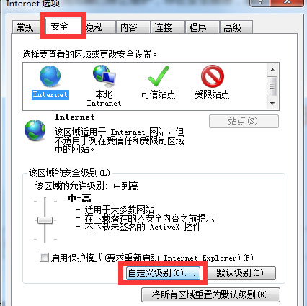Select the Internet zone globe icon
The width and height of the screenshot is (307, 306).
click(x=50, y=76)
